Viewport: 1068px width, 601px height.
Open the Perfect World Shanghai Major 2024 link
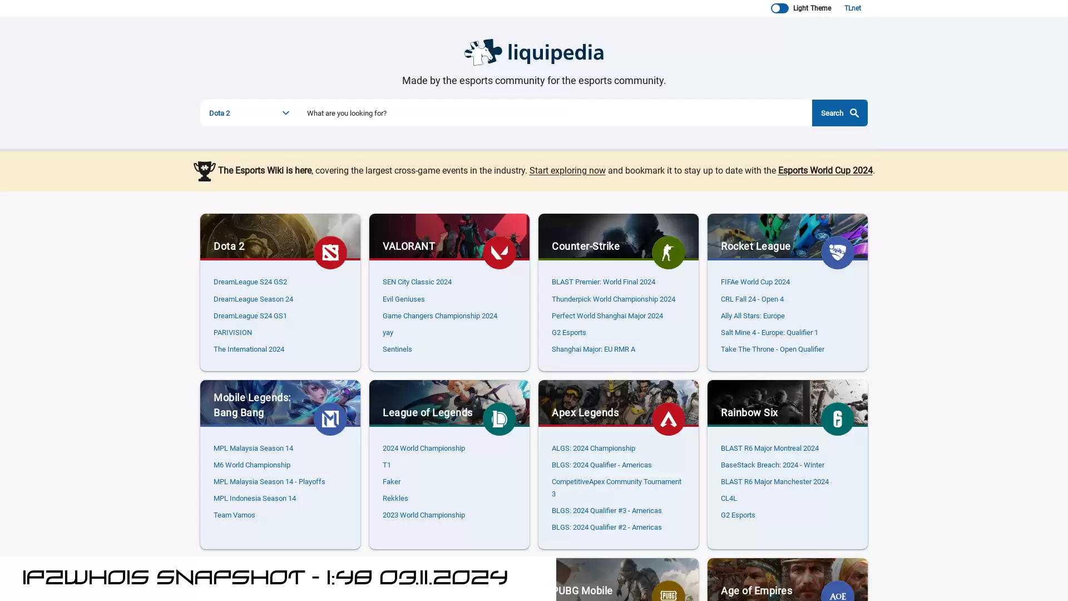pyautogui.click(x=607, y=316)
